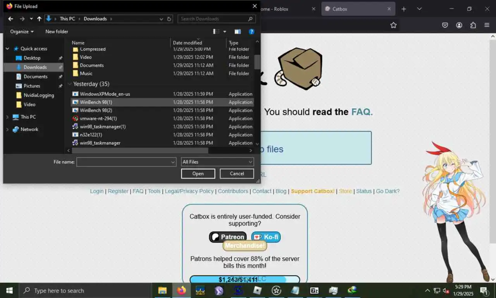Select the Music folder in file list

point(86,73)
